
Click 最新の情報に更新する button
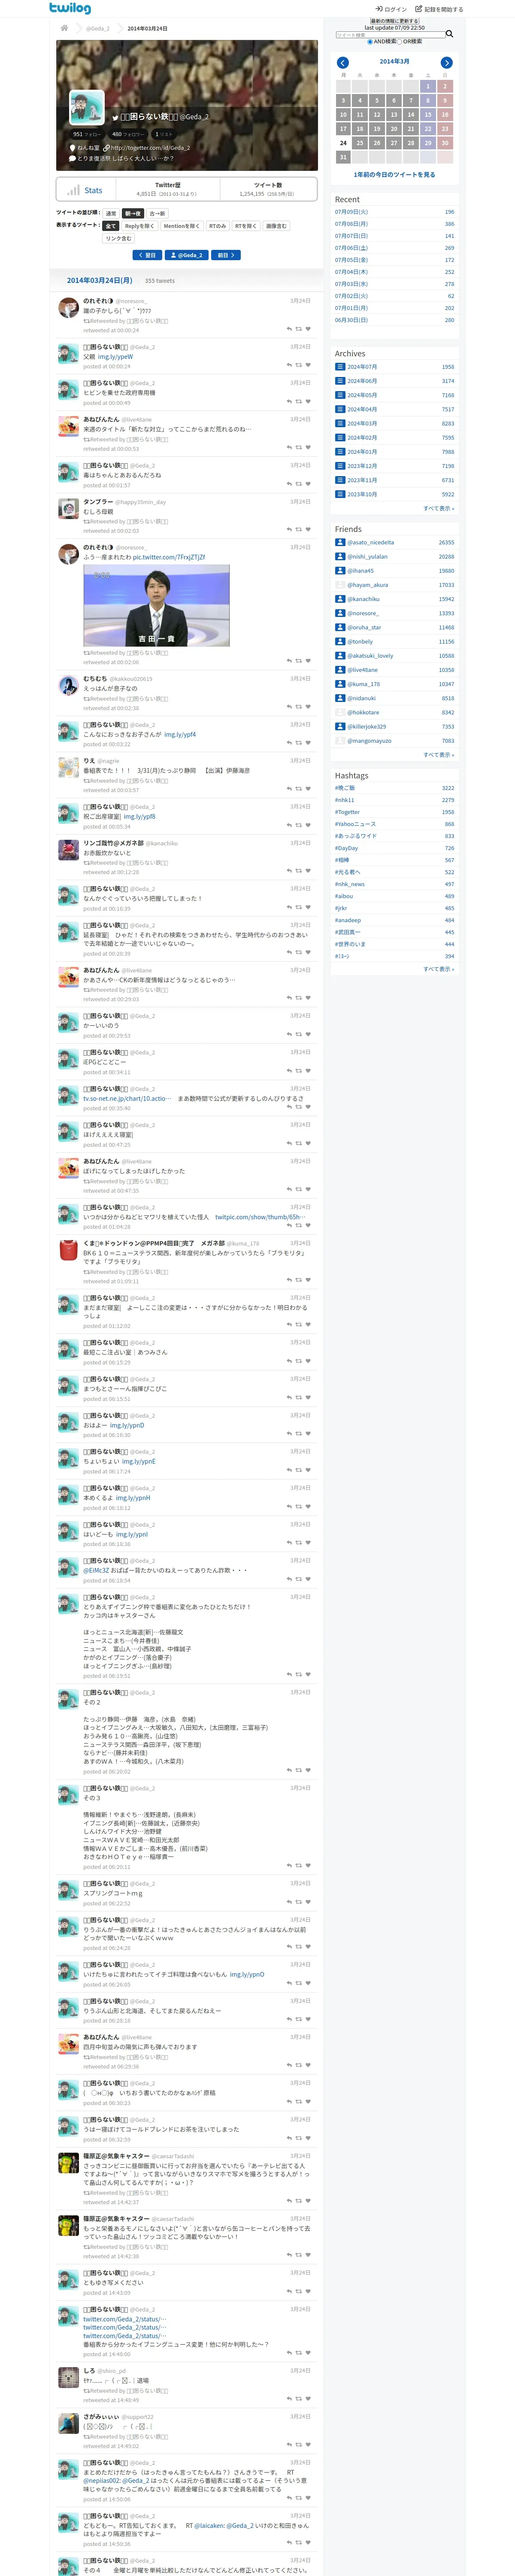(x=394, y=21)
